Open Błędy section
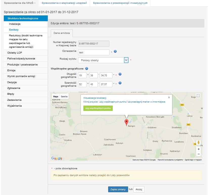The width and height of the screenshot is (211, 195). pos(26,94)
